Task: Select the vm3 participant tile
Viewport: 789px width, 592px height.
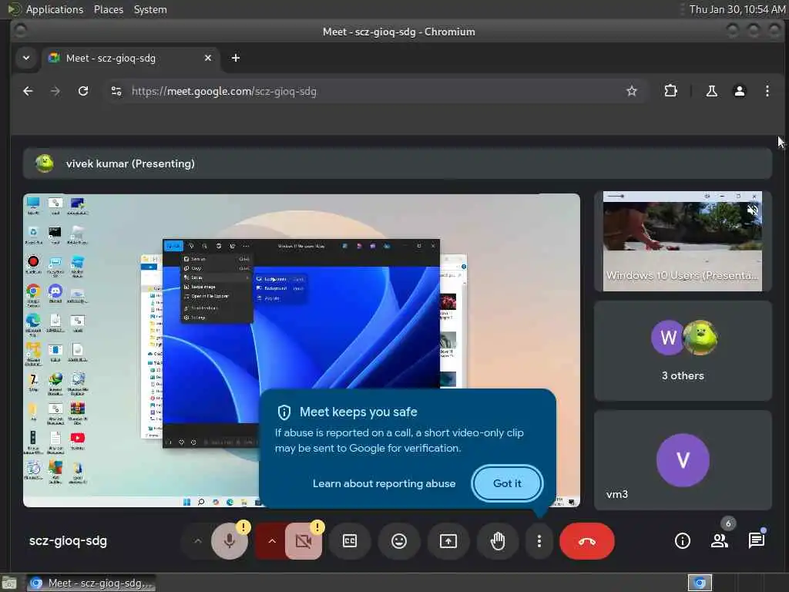Action: (683, 460)
